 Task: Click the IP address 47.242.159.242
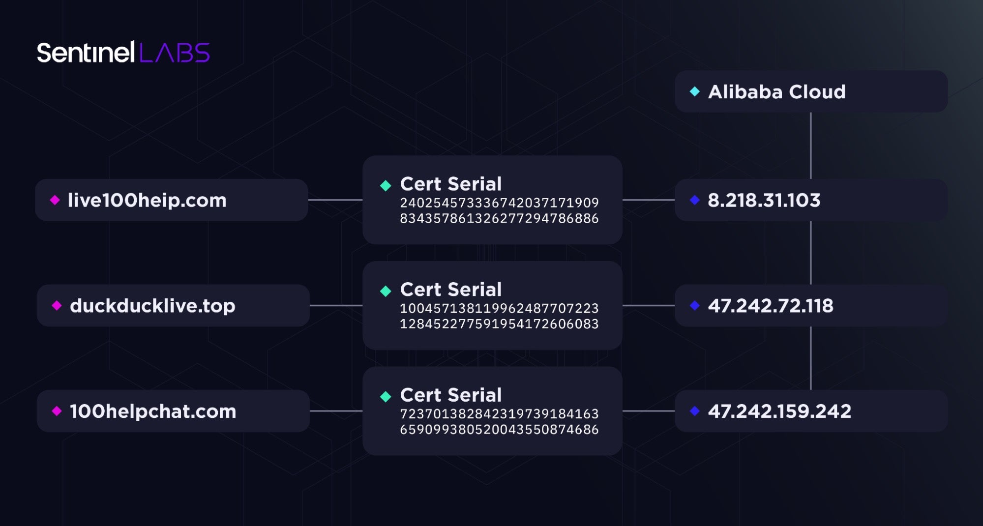point(779,411)
